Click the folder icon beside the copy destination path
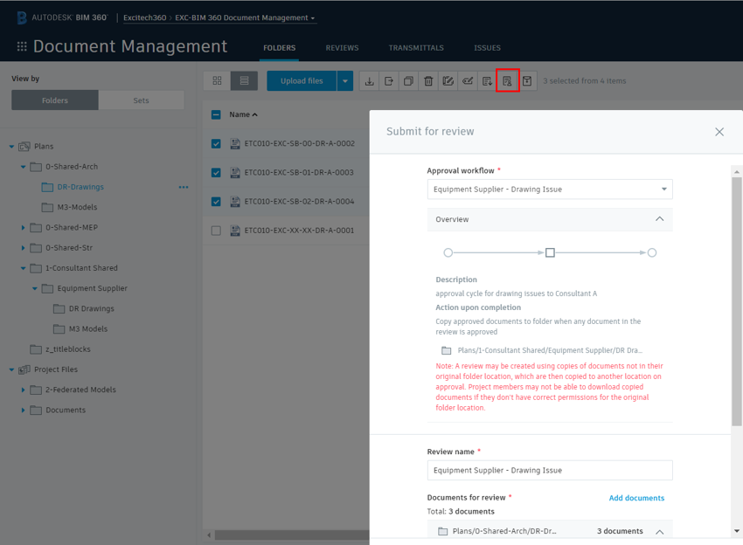743x545 pixels. click(x=447, y=350)
